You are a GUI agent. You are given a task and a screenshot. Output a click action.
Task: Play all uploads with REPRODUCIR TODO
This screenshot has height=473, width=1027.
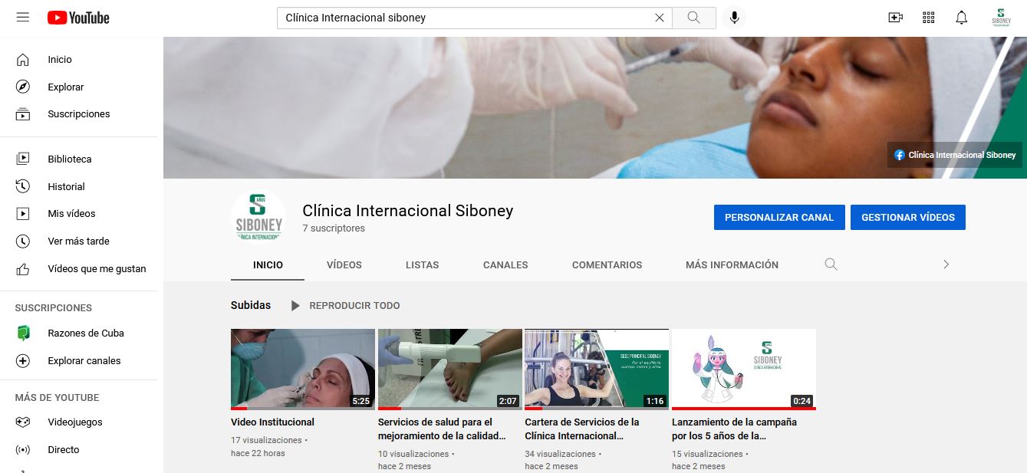345,306
